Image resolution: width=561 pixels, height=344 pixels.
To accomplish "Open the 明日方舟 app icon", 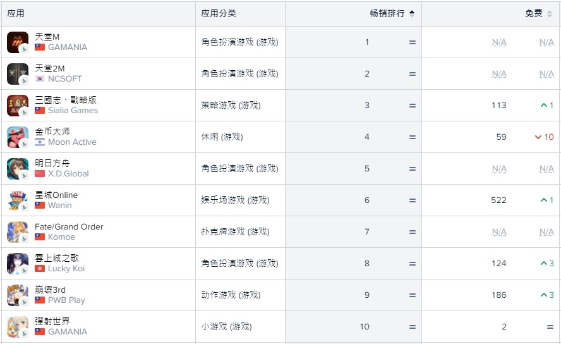I will point(18,169).
